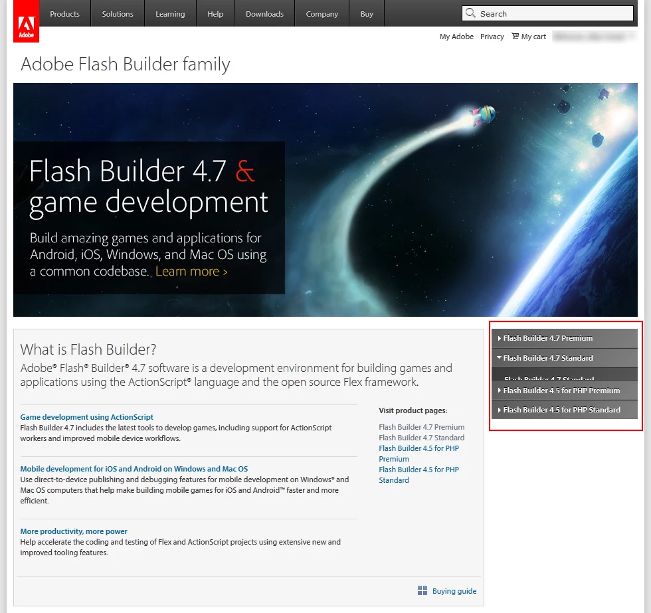
Task: Open the Solutions menu
Action: click(x=118, y=14)
